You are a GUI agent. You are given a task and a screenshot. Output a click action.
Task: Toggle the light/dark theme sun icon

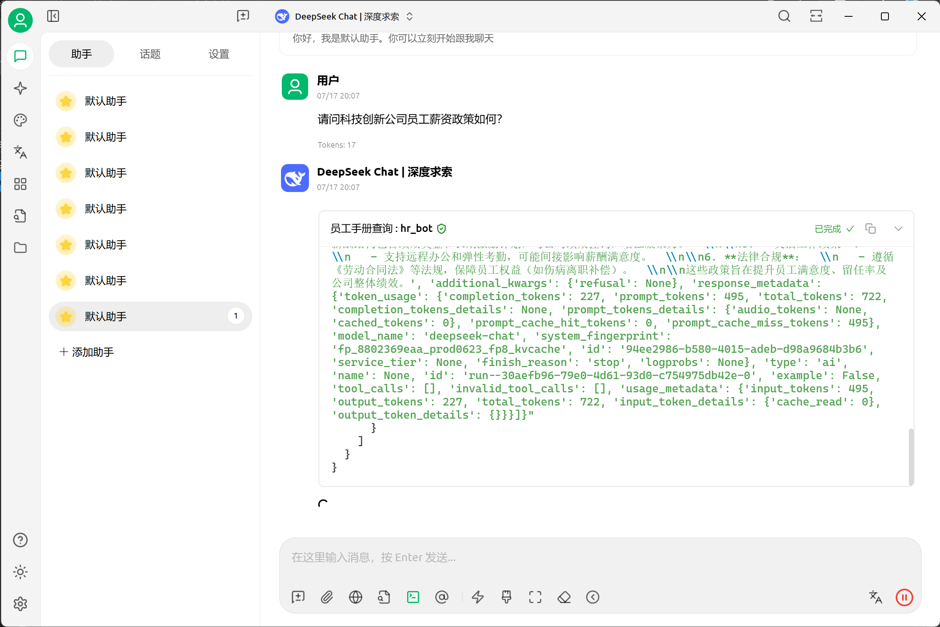click(20, 572)
